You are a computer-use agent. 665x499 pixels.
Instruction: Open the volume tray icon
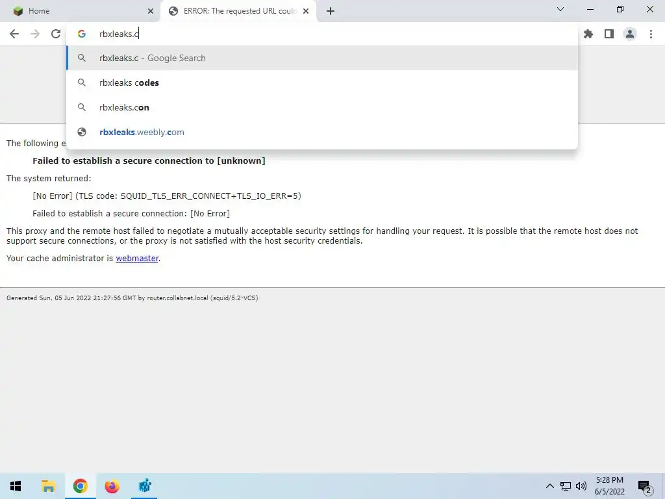point(581,486)
